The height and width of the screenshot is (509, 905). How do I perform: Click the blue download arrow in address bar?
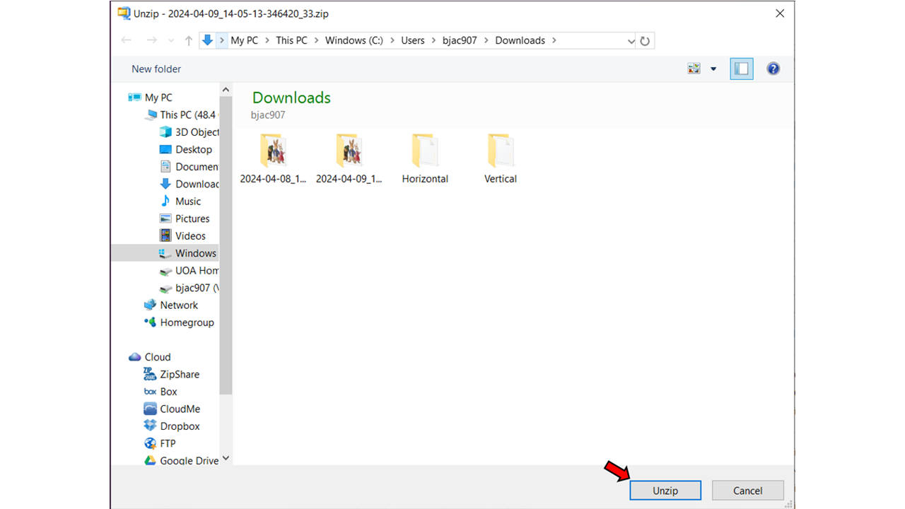tap(208, 40)
